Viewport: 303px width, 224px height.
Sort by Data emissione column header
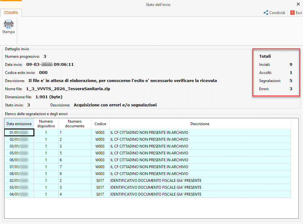pos(19,124)
